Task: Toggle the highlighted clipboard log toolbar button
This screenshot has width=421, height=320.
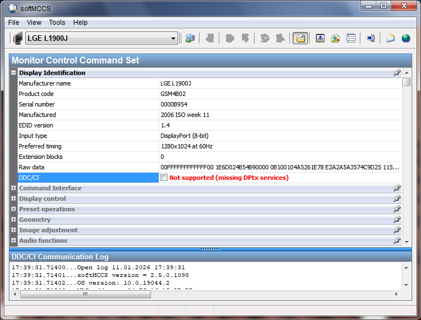Action: click(300, 38)
